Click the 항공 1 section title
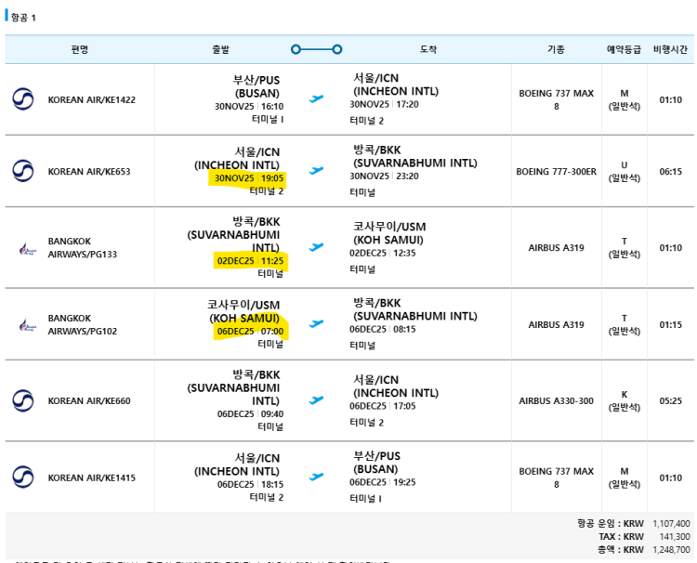 click(x=23, y=18)
